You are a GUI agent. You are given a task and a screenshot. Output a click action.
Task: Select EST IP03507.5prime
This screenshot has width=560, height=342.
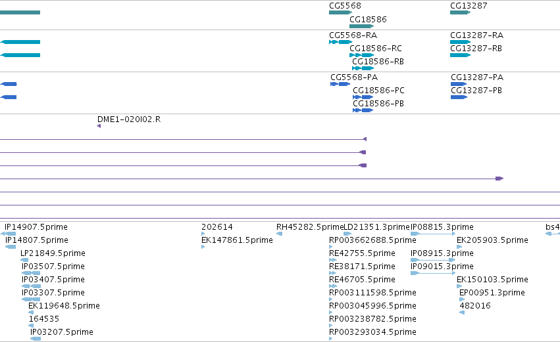31,273
